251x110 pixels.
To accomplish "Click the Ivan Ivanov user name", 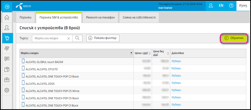I will pyautogui.click(x=165, y=8).
